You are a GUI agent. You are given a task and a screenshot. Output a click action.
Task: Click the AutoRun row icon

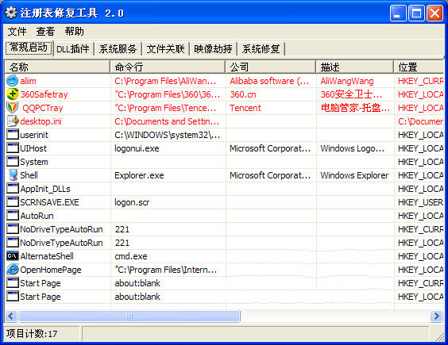tap(12, 215)
